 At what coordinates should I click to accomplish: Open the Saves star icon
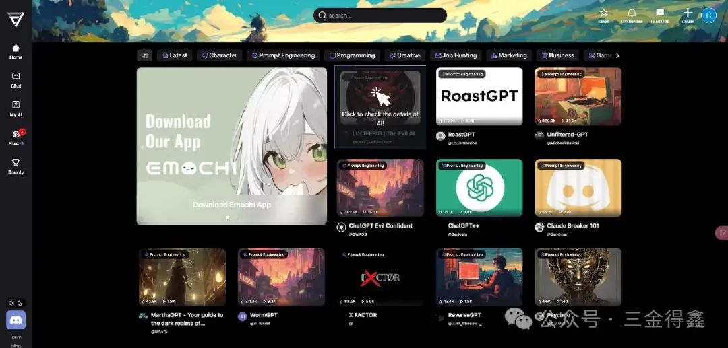[x=603, y=15]
